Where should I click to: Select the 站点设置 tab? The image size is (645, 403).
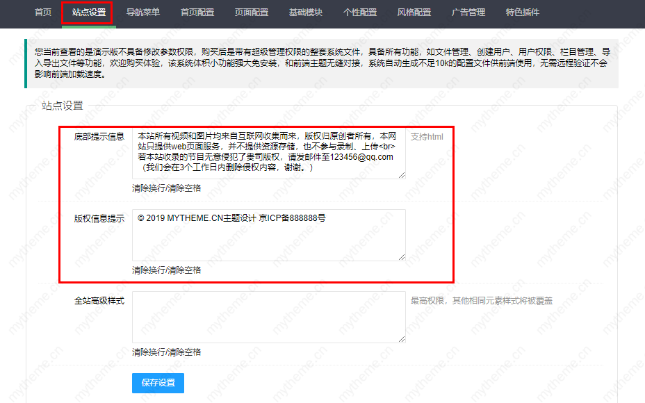click(x=88, y=13)
